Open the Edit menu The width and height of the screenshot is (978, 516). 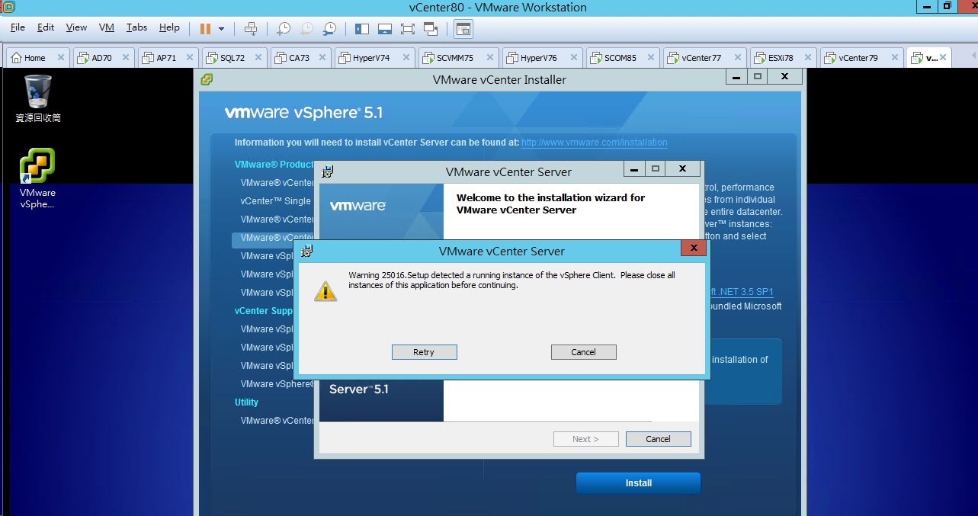click(46, 27)
